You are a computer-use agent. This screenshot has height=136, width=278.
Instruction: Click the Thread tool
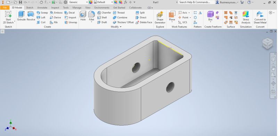118,13
